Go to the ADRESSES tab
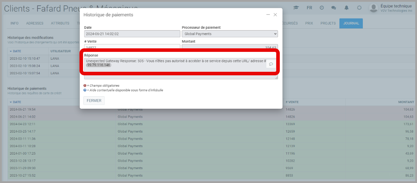Viewport: 417px width, 183px height. [x=35, y=23]
